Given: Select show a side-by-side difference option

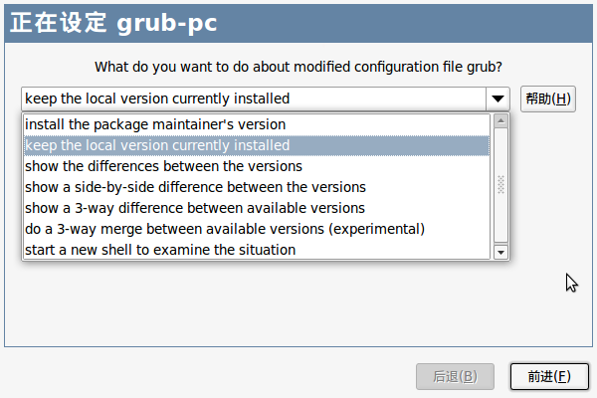Looking at the screenshot, I should 257,187.
